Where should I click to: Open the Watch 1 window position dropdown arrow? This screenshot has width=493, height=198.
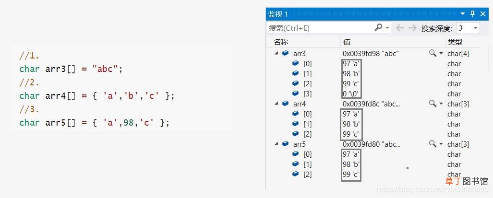[462, 14]
